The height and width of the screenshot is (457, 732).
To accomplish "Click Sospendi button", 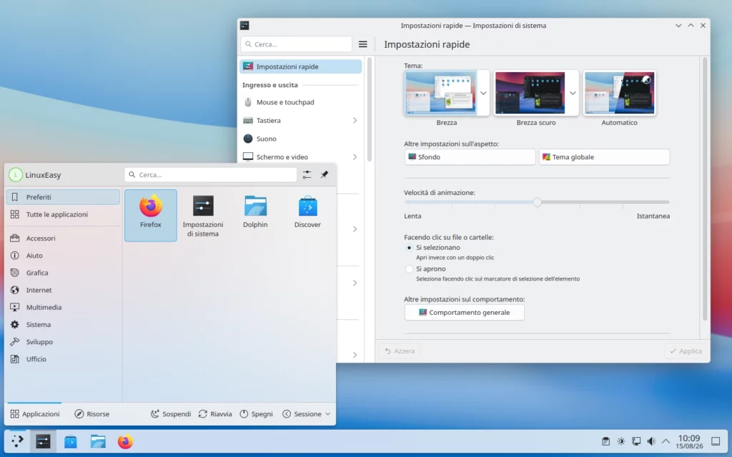I will tap(171, 413).
